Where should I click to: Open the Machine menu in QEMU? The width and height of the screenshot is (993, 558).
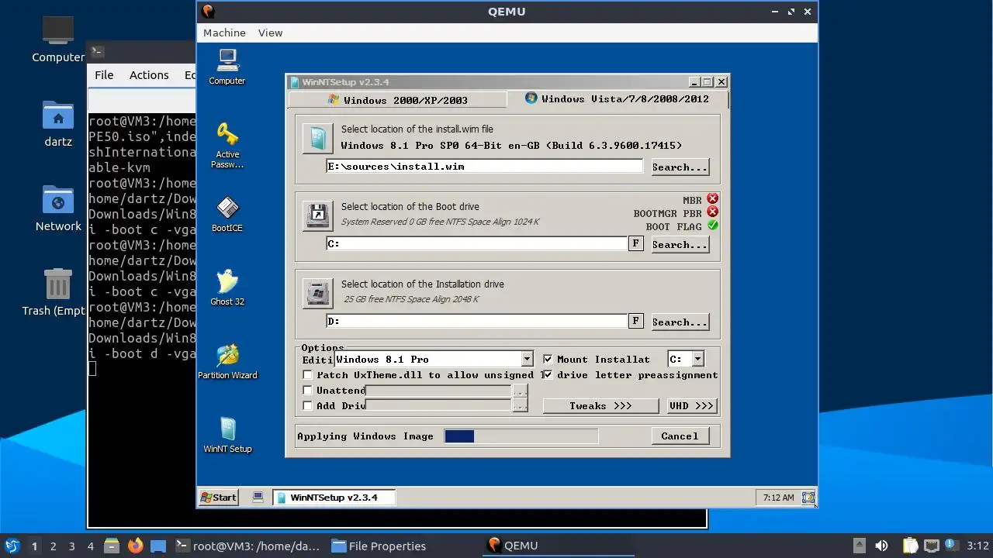click(x=224, y=33)
